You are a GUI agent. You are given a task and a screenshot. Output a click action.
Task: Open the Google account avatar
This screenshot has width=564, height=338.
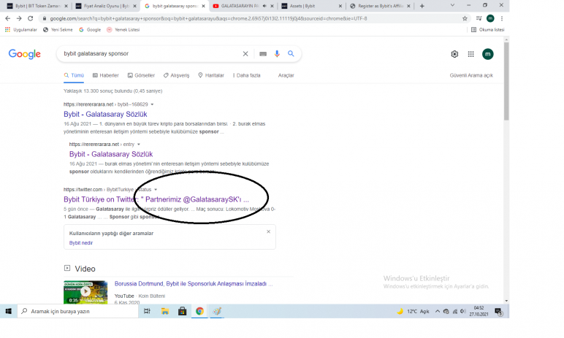click(488, 54)
